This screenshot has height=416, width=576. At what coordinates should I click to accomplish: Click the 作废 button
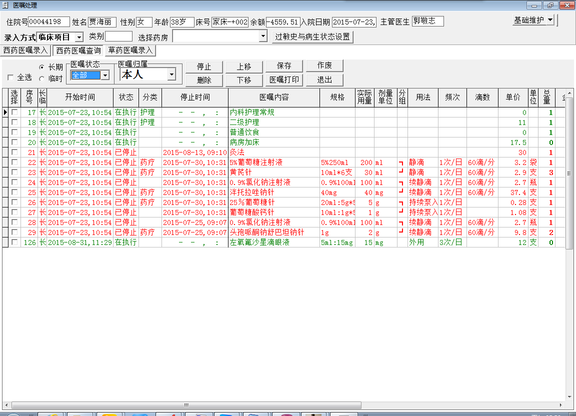pyautogui.click(x=324, y=65)
